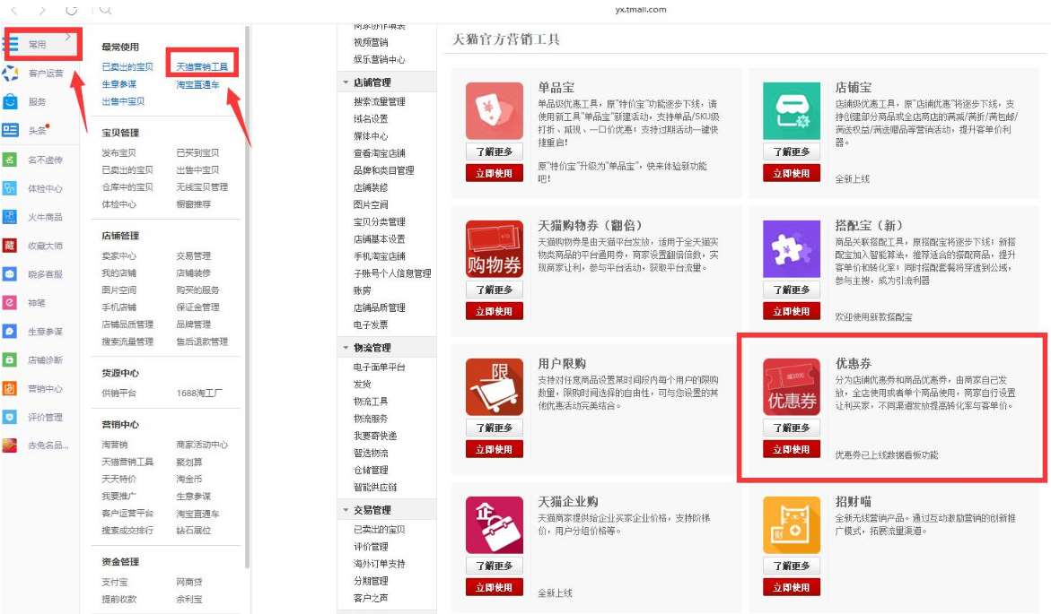Click the 火牛商品 sidebar icon
Image resolution: width=1051 pixels, height=614 pixels.
9,216
